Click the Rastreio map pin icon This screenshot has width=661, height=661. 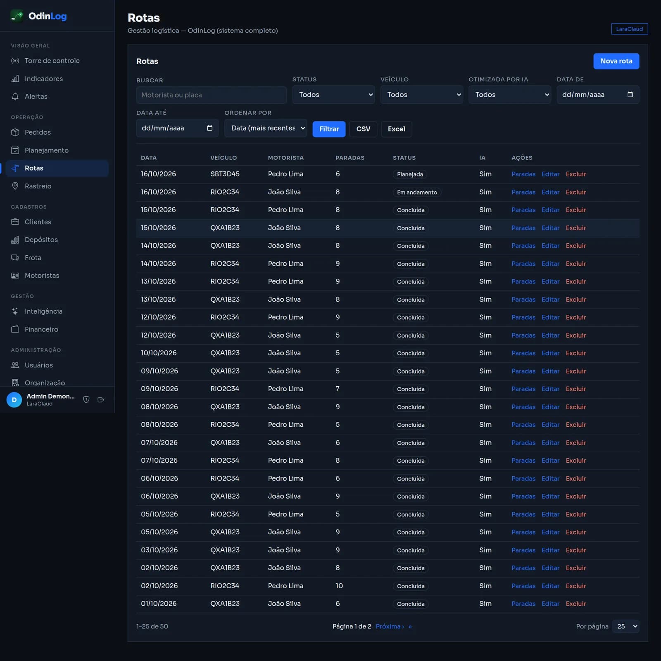15,186
